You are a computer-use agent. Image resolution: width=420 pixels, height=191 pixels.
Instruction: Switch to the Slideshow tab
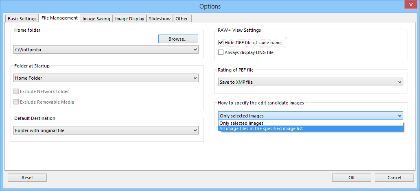[x=160, y=19]
